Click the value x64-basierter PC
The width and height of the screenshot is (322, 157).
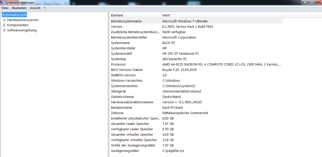[175, 59]
